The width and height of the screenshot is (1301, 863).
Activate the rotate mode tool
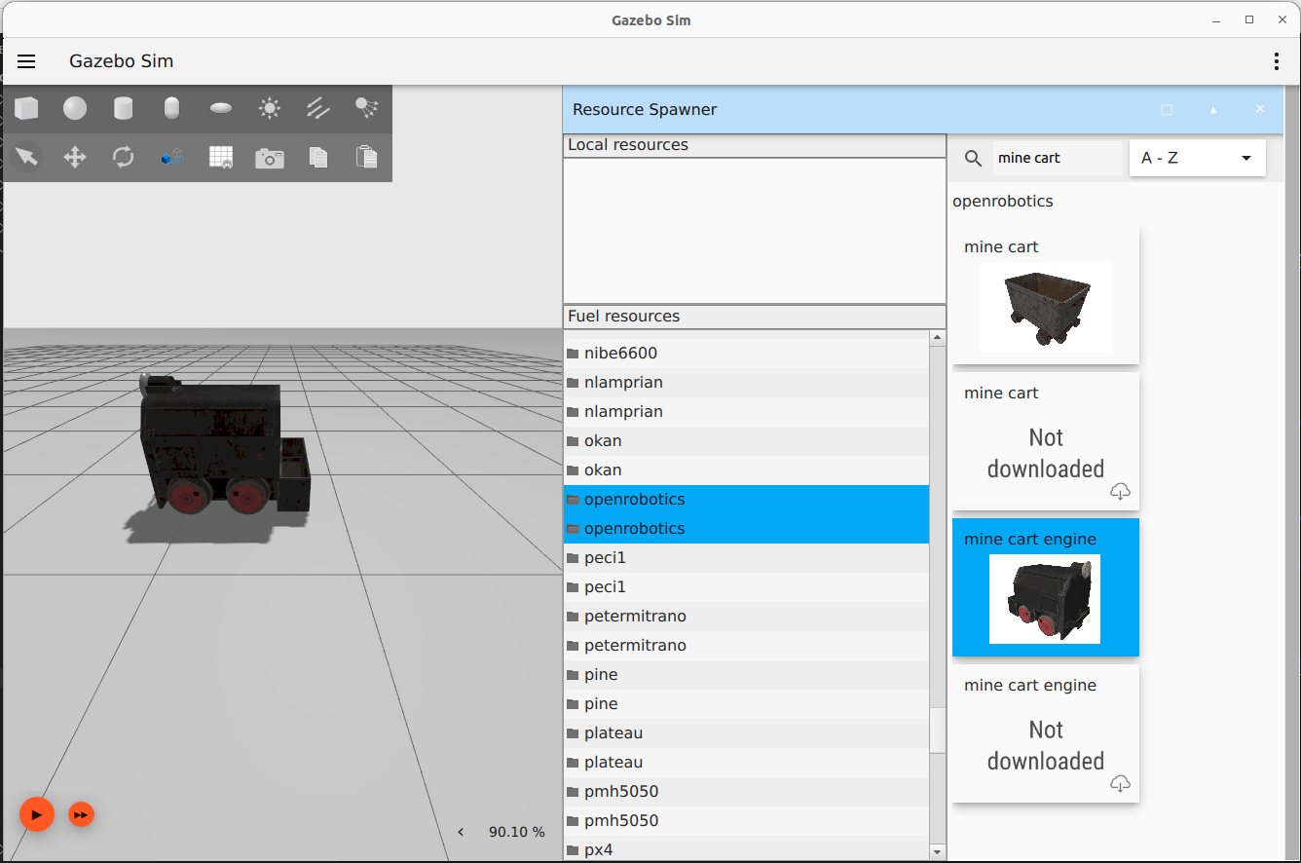124,157
